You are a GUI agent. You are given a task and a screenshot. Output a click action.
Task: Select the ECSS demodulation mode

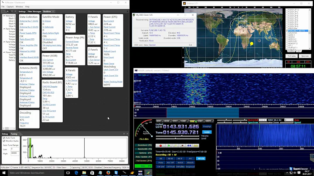[x=168, y=121]
